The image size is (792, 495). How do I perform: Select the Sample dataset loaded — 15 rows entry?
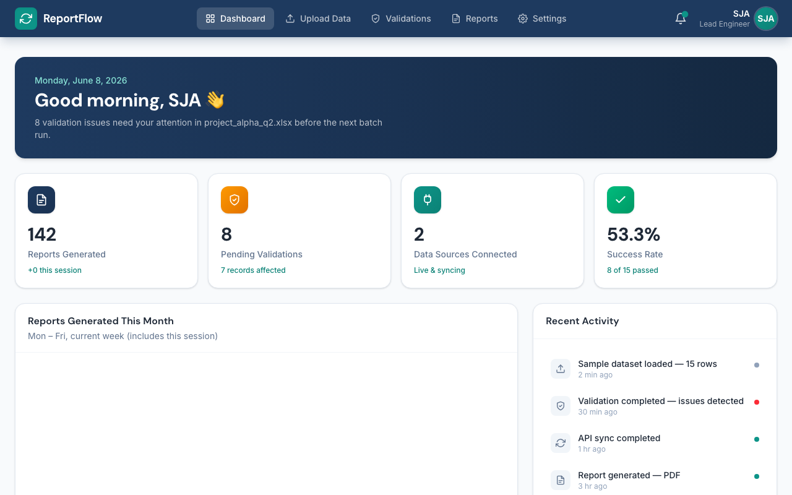[x=655, y=369]
